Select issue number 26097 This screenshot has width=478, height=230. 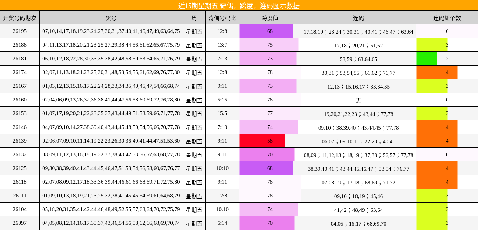point(20,223)
